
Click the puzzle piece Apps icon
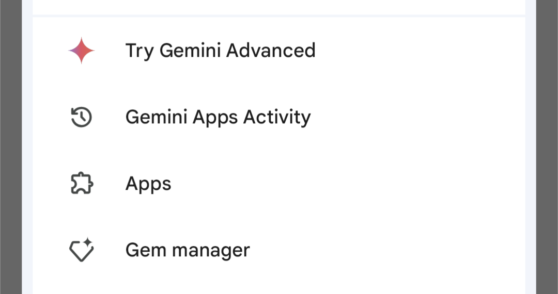82,184
